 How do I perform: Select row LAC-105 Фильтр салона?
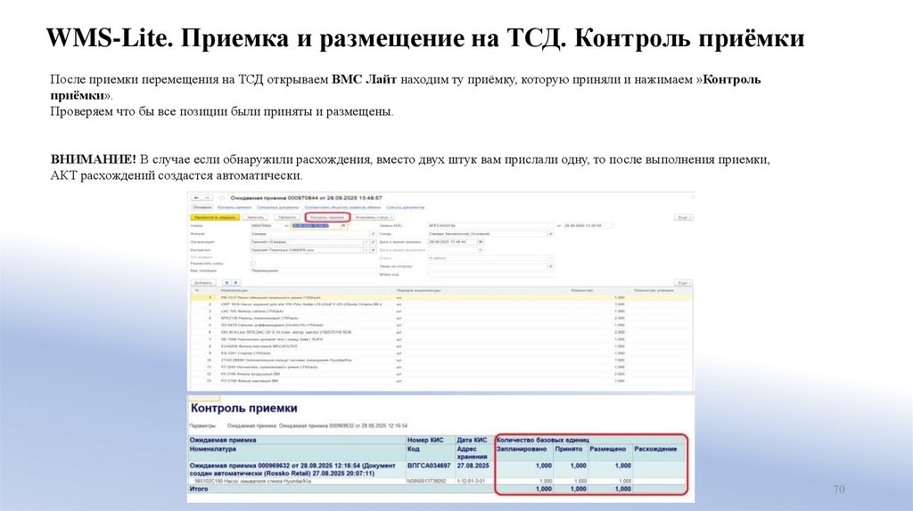(x=441, y=311)
